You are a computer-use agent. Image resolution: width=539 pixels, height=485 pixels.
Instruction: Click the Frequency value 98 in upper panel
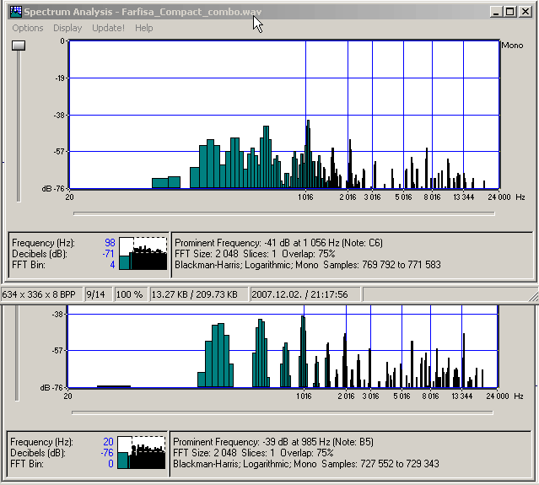[x=110, y=243]
